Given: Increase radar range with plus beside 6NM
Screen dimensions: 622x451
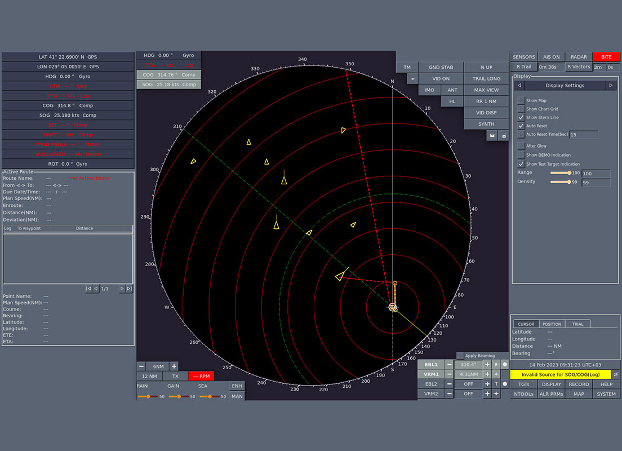Looking at the screenshot, I should (x=174, y=366).
